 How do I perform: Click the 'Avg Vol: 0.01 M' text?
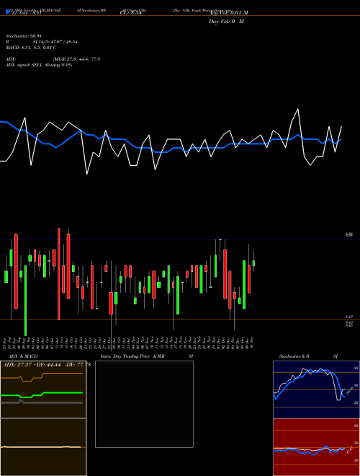point(228,13)
